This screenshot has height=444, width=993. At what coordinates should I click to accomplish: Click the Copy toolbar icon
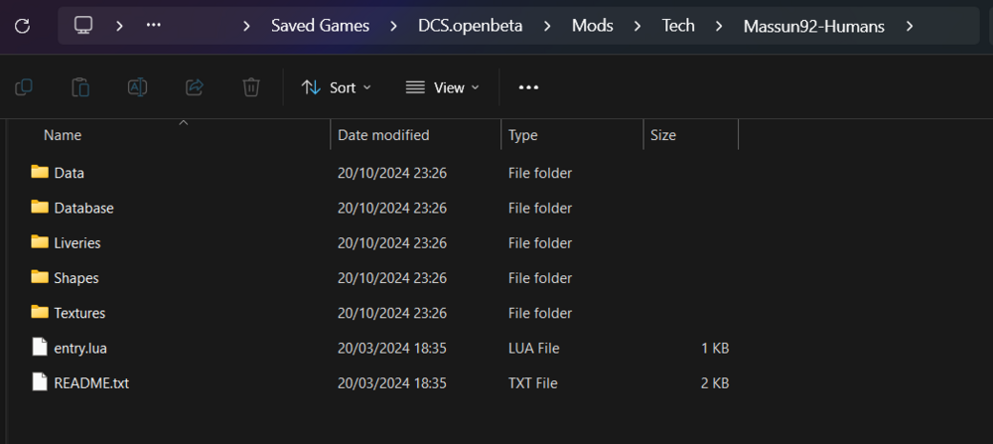23,87
